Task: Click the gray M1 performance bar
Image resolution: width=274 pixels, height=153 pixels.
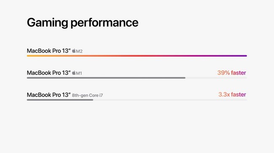Action: pyautogui.click(x=106, y=78)
